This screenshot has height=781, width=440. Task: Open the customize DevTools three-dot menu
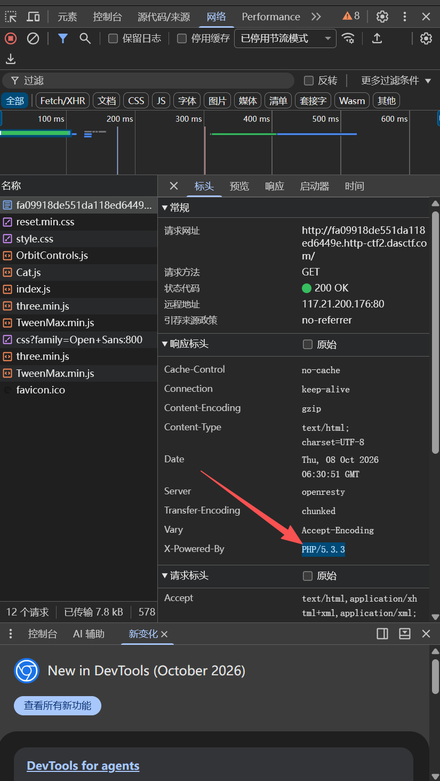point(405,17)
